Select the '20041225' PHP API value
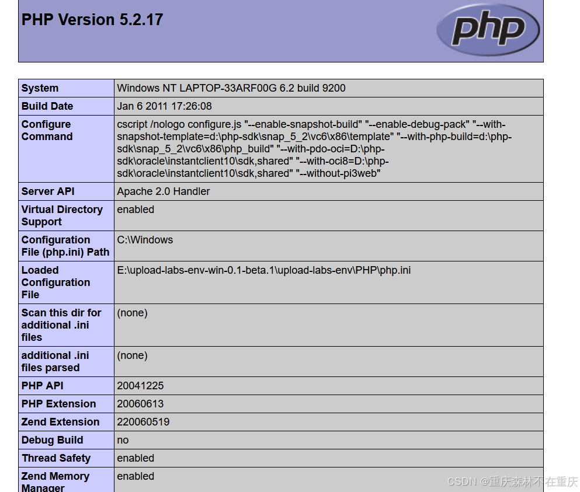Image resolution: width=580 pixels, height=492 pixels. 140,386
